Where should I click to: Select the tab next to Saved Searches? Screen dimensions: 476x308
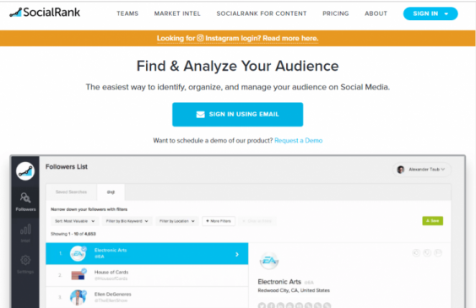click(x=111, y=192)
